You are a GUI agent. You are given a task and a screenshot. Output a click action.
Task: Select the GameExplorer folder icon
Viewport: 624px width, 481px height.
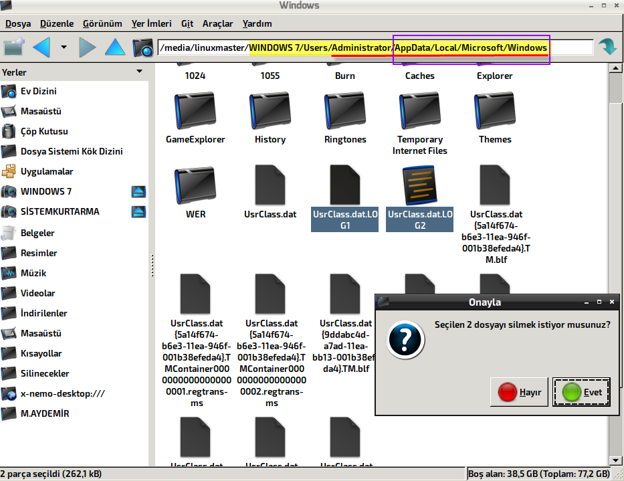(195, 111)
